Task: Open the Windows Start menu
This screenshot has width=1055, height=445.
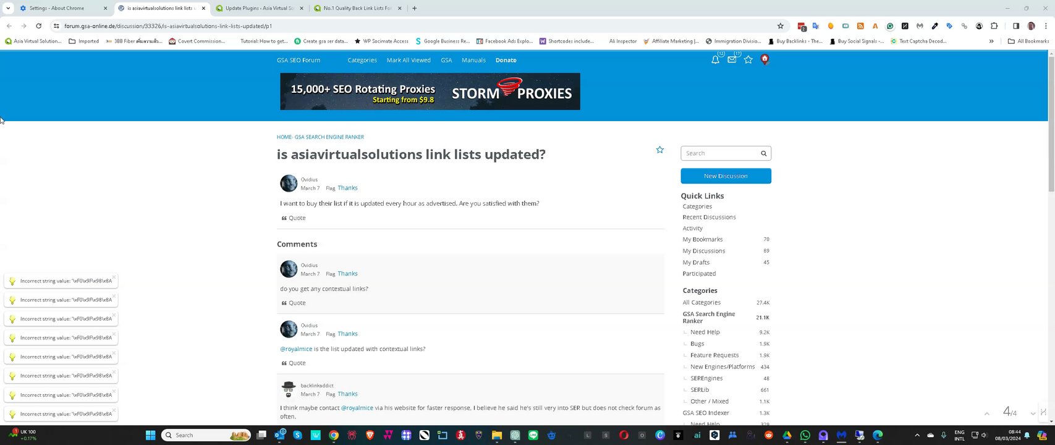Action: (150, 435)
